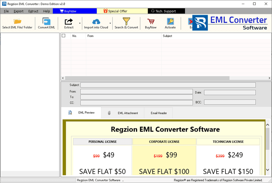Click the EML Preview tab magnifier icon

pos(70,113)
